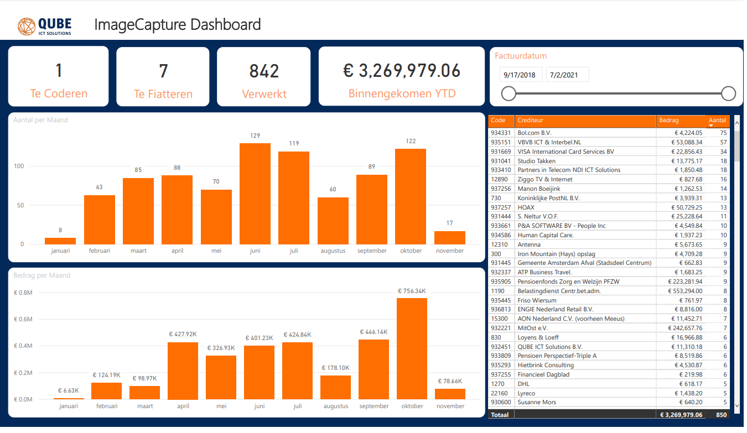Click the table vertical scrollbar thumb
747x433 pixels.
click(736, 145)
